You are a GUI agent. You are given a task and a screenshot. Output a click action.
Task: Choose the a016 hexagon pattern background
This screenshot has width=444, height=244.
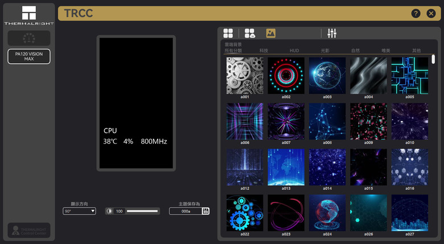pyautogui.click(x=410, y=167)
